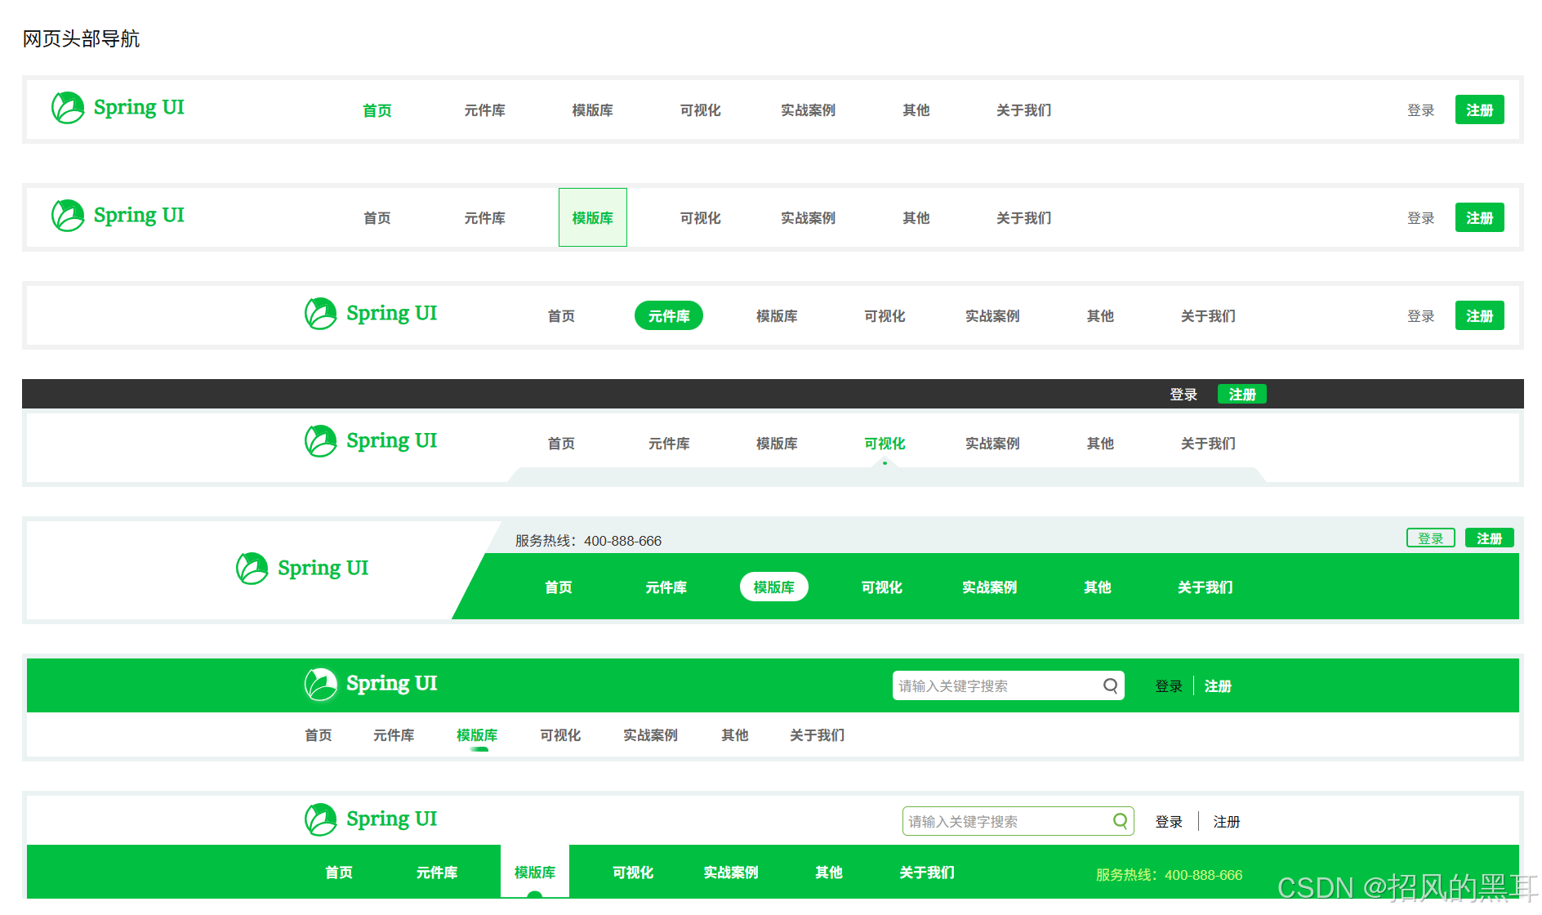Open 其他 in the bottom green bar
1542x915 pixels.
tap(829, 873)
